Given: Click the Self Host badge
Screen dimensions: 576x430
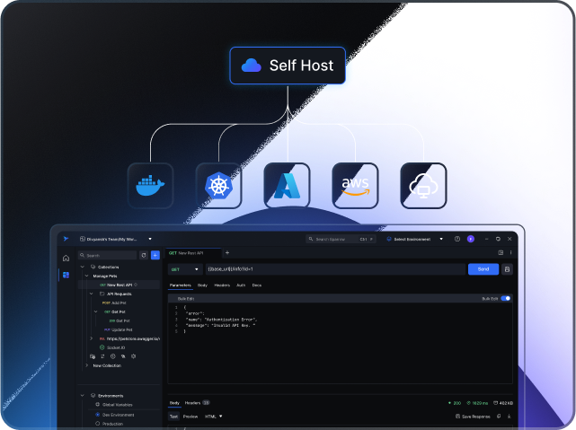Looking at the screenshot, I should (288, 66).
